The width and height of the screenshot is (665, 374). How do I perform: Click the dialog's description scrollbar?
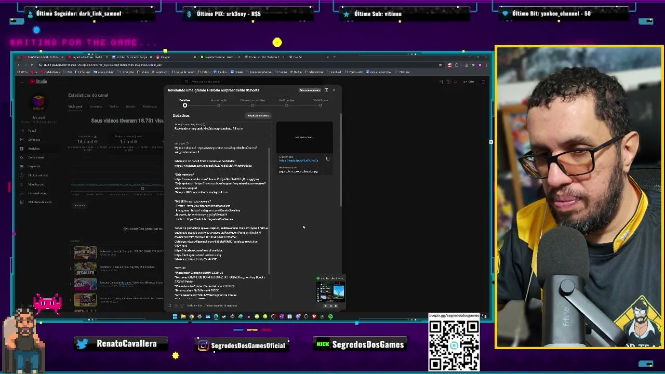pyautogui.click(x=270, y=210)
